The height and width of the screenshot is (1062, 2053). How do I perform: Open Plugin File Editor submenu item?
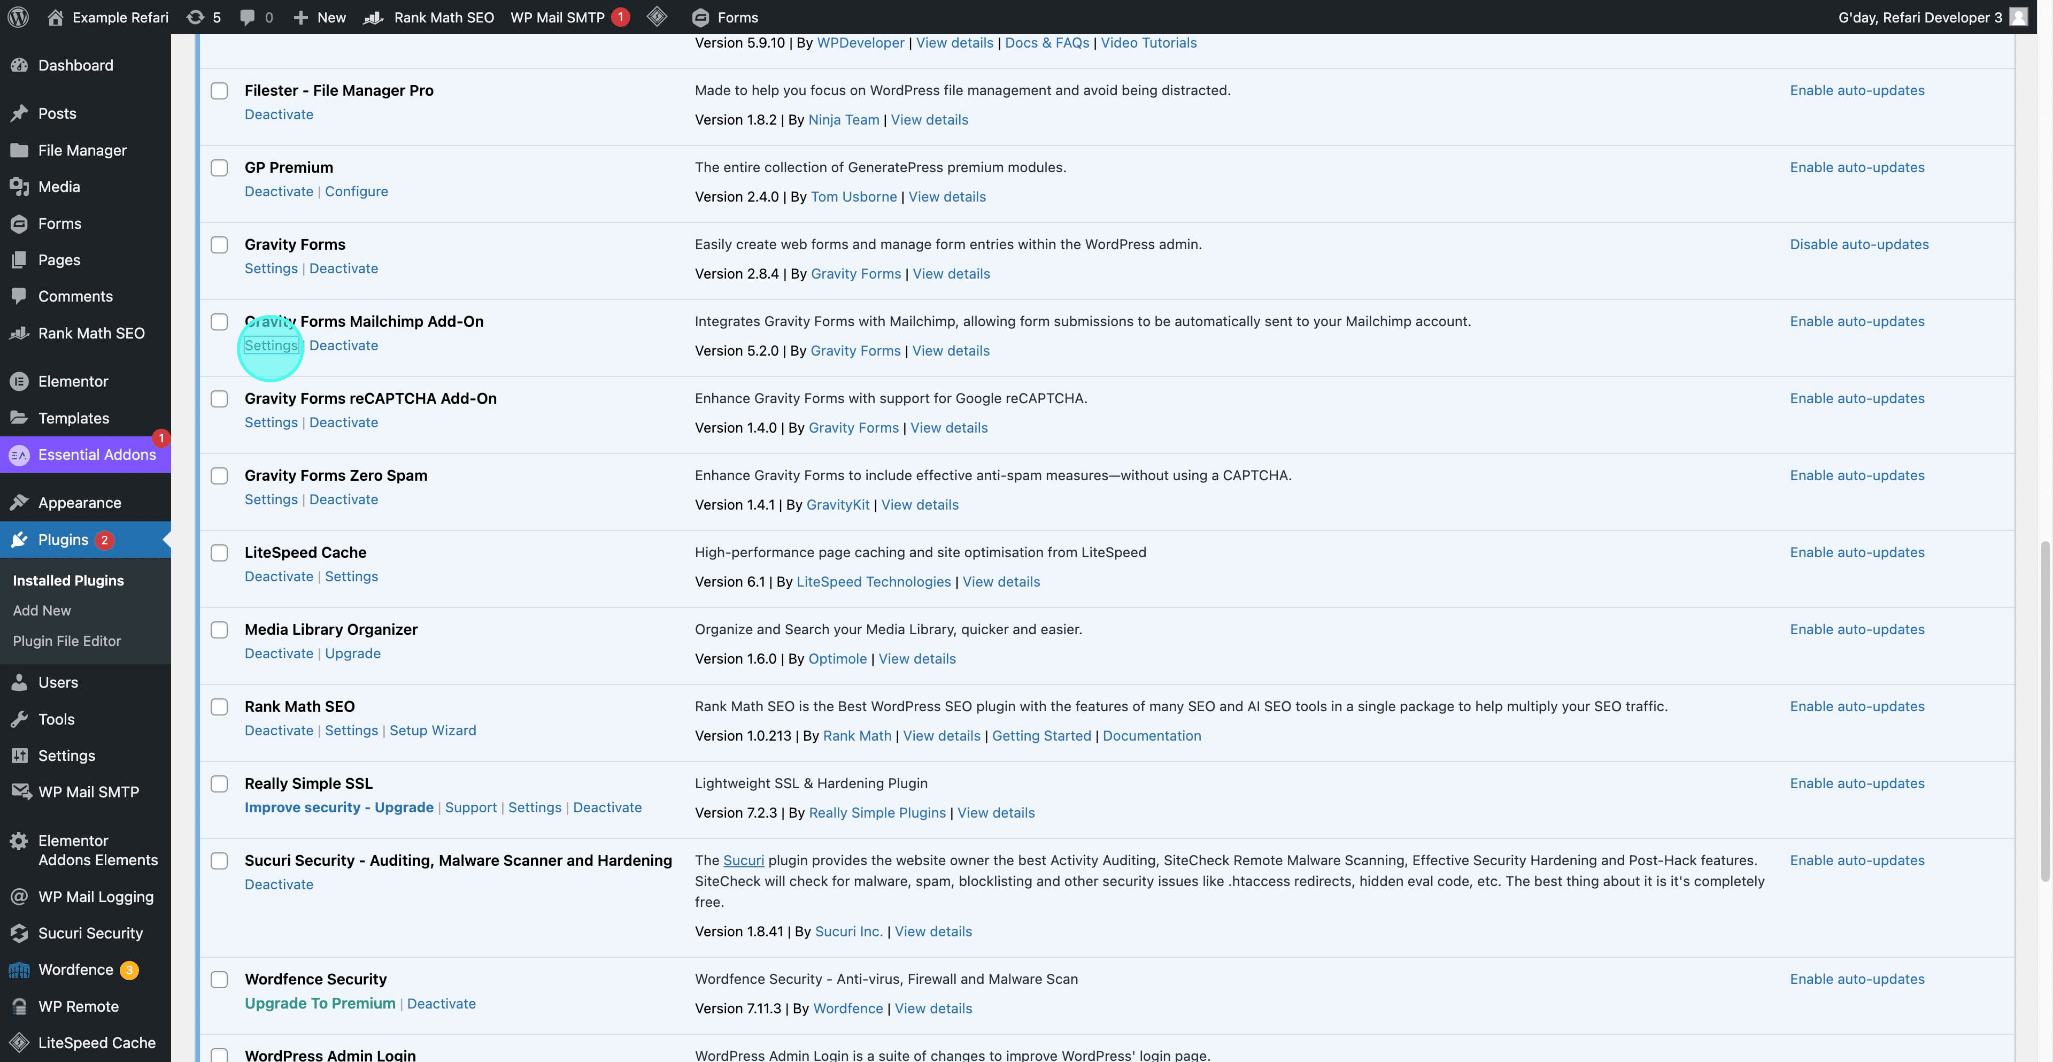coord(67,641)
